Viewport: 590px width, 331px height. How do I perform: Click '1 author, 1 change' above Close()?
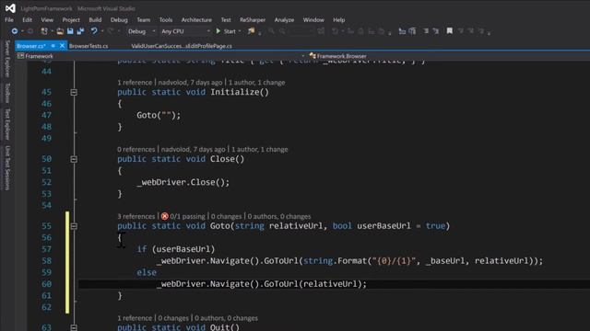point(260,149)
